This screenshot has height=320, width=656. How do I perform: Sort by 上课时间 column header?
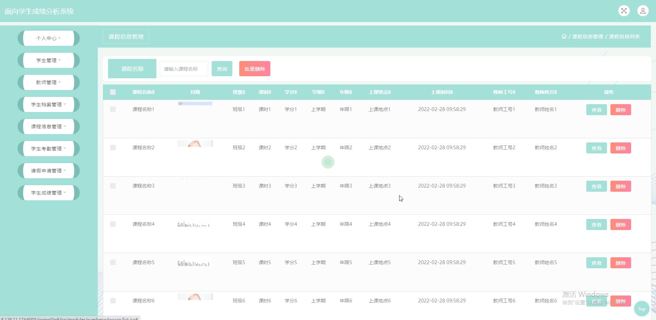(442, 92)
